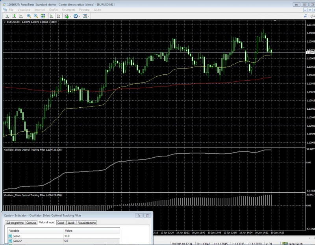Open the periodicity clock dropdown

click(x=76, y=16)
